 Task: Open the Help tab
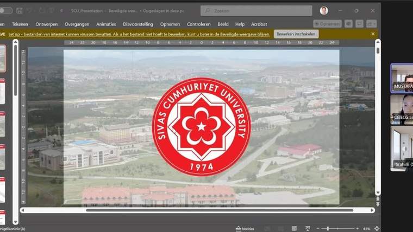click(240, 24)
